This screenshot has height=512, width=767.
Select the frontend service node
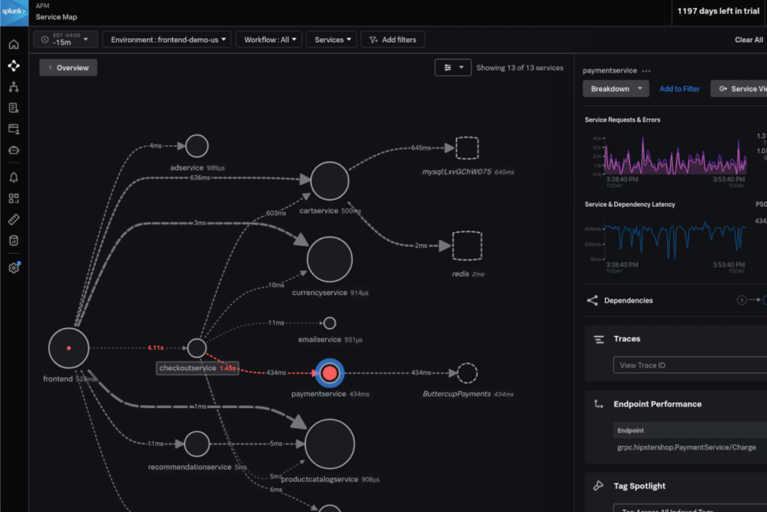[x=68, y=348]
